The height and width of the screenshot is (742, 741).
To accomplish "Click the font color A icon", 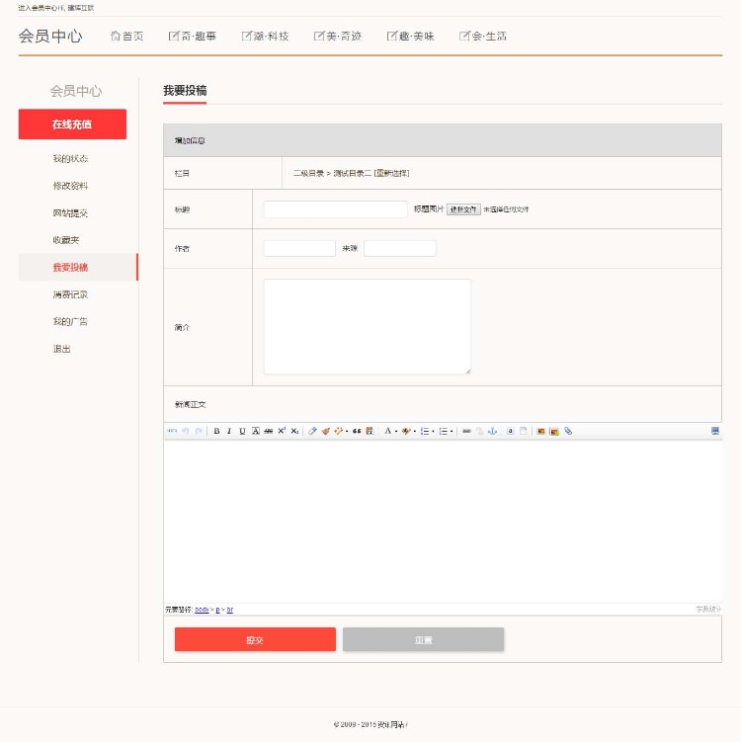I will tap(388, 431).
